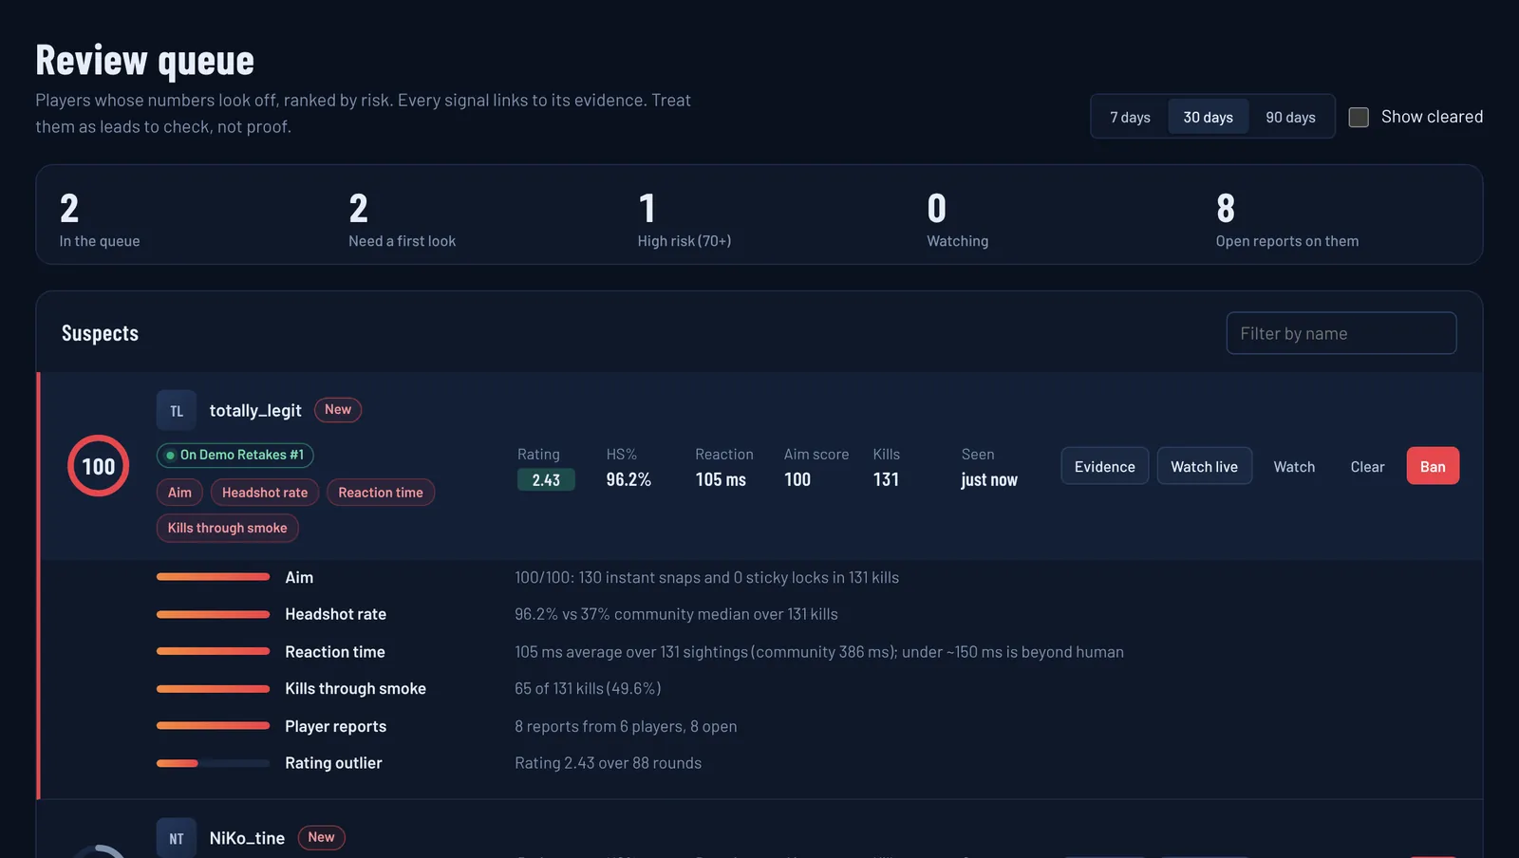Switch the range to 90 days
This screenshot has width=1519, height=858.
coord(1290,117)
